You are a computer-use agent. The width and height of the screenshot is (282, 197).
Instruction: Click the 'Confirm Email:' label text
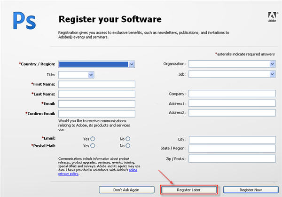click(x=40, y=113)
